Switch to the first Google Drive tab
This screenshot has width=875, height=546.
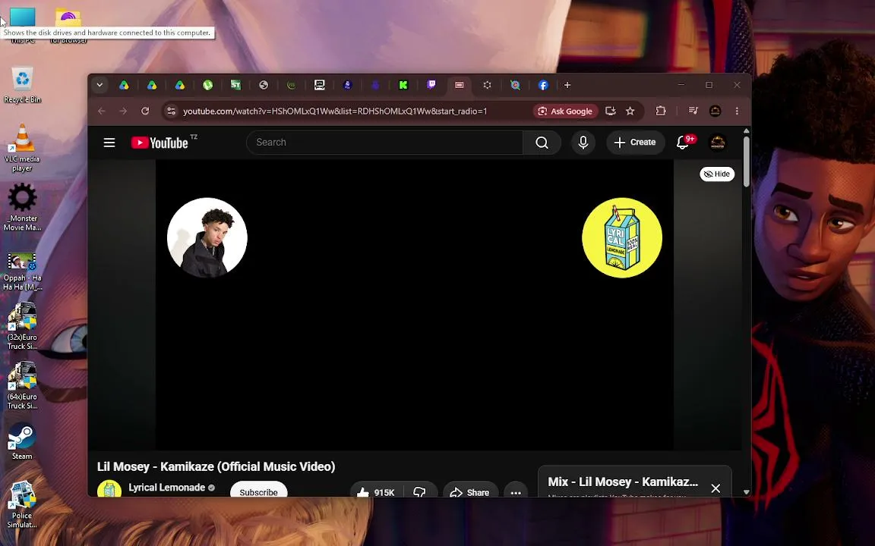coord(124,85)
